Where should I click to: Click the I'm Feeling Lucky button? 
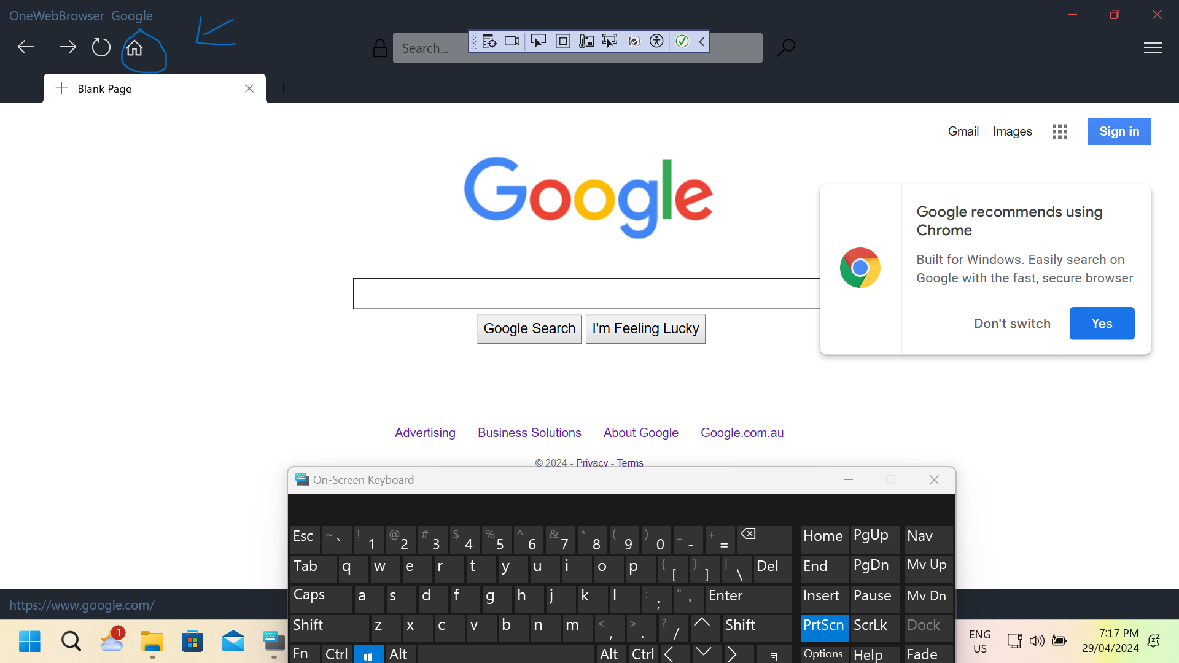point(645,328)
